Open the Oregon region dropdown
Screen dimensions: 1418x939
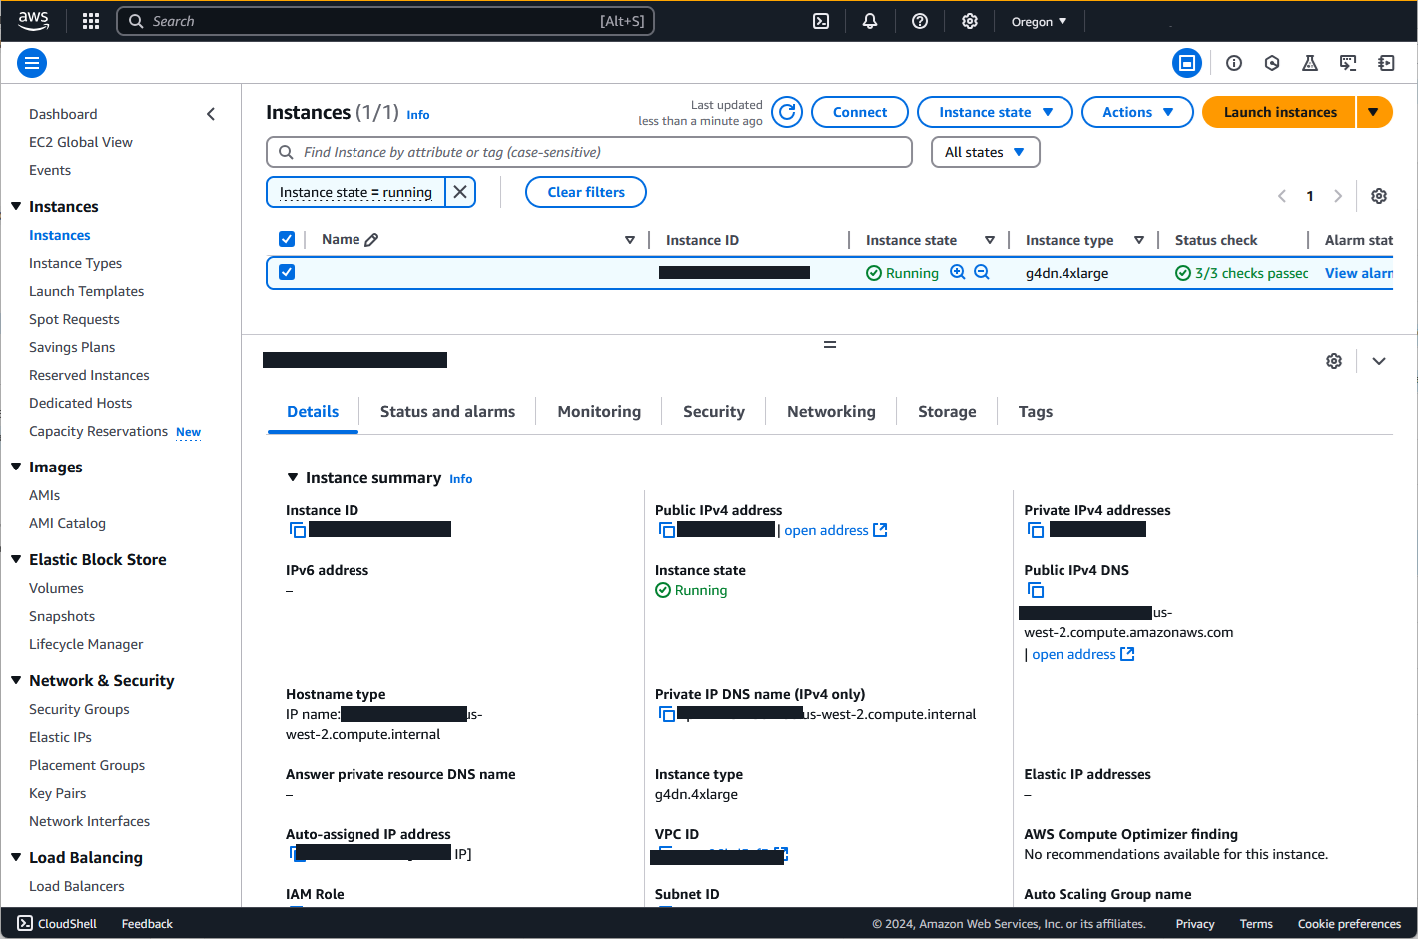1039,21
